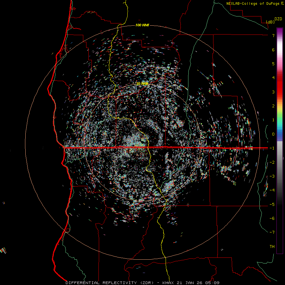Pick the cyan-green band of the ZDR color bar

[280, 122]
